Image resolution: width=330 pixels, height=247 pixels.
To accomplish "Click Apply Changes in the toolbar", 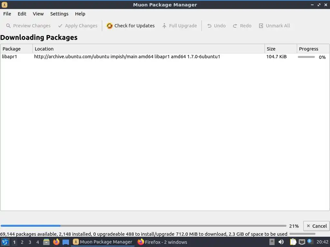I will pyautogui.click(x=78, y=26).
